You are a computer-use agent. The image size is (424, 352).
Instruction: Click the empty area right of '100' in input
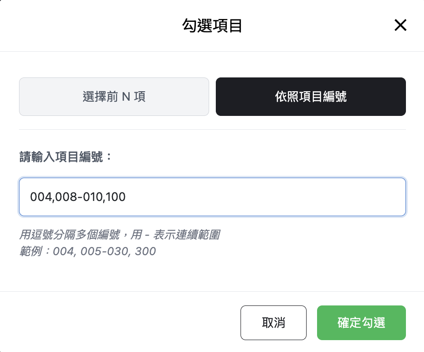pyautogui.click(x=261, y=197)
